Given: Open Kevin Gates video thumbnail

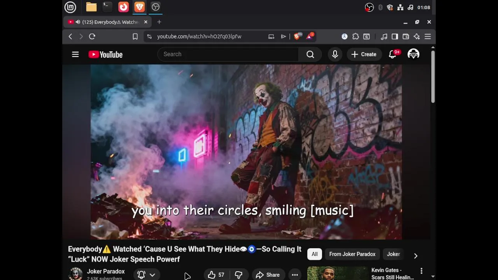Looking at the screenshot, I should coord(337,273).
